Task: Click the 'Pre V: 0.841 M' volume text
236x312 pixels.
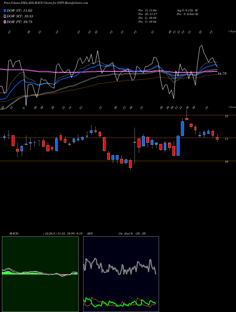Action: [187, 14]
